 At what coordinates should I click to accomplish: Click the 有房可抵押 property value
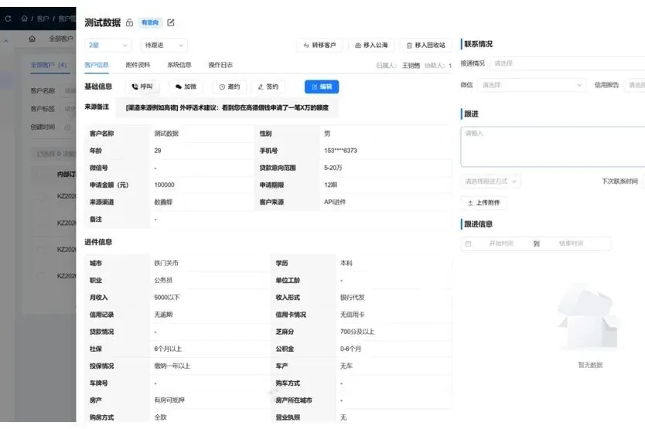point(169,400)
